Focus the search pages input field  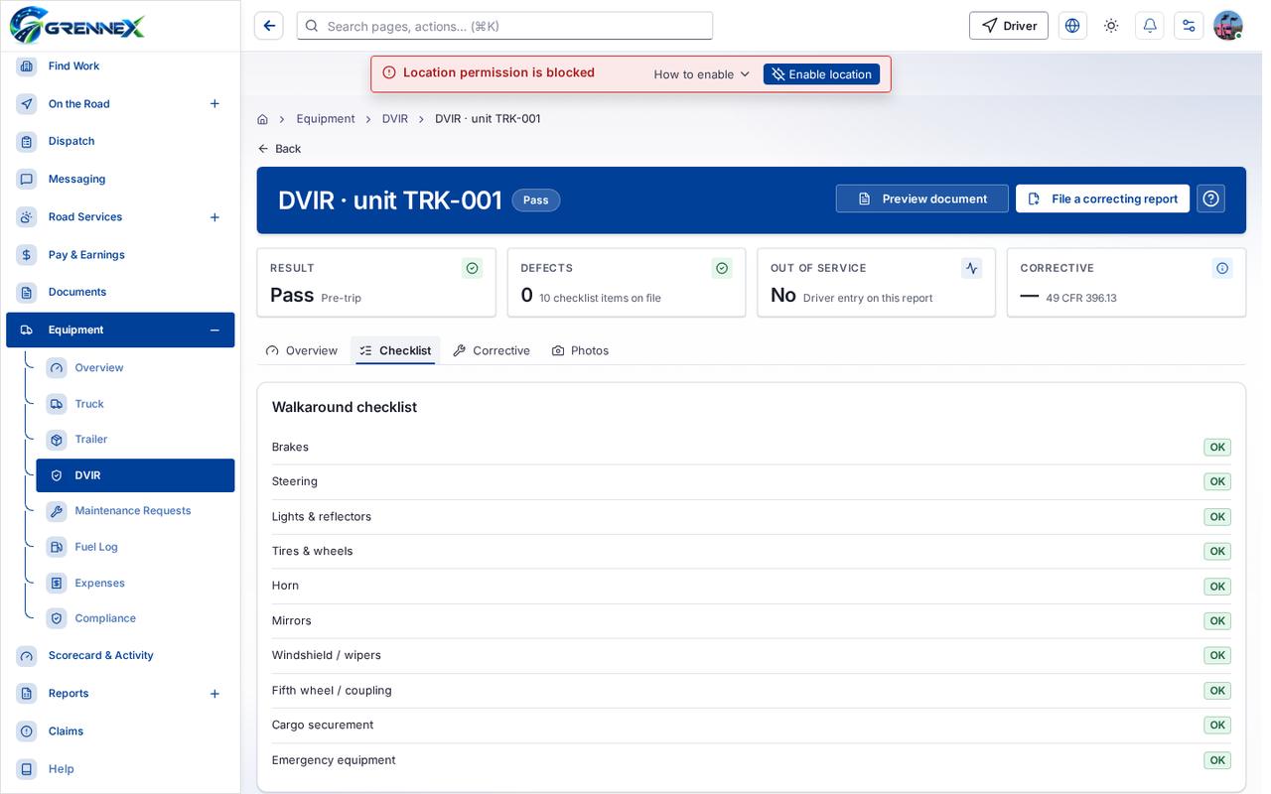click(x=504, y=26)
